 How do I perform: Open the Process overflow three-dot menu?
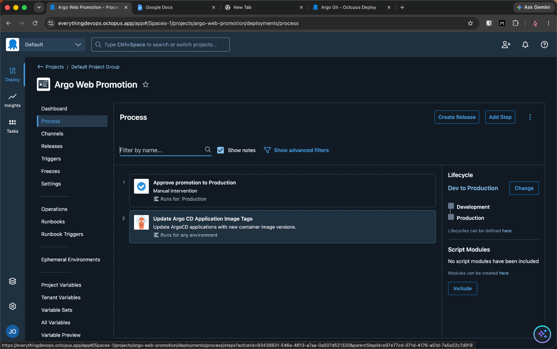pyautogui.click(x=530, y=117)
